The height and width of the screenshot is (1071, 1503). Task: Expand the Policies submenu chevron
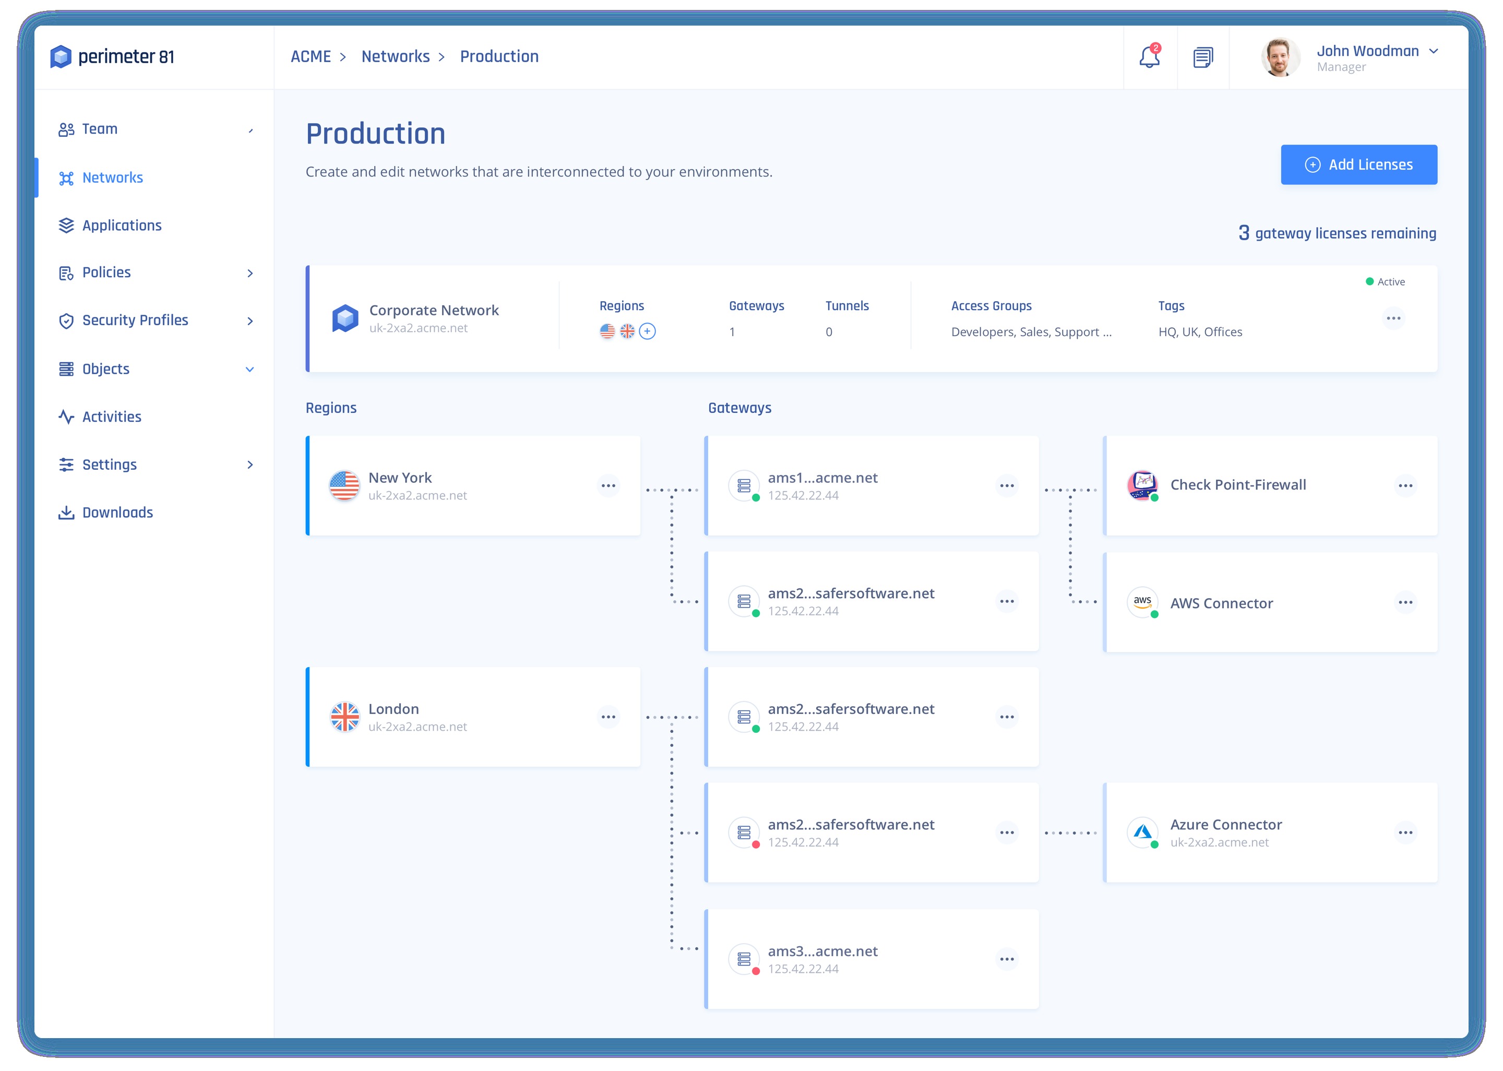click(x=250, y=273)
